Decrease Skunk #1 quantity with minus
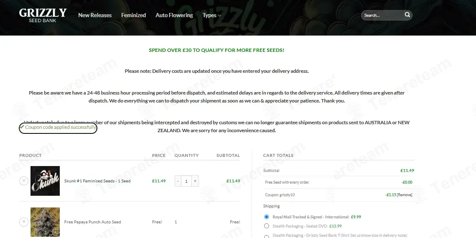 (178, 181)
